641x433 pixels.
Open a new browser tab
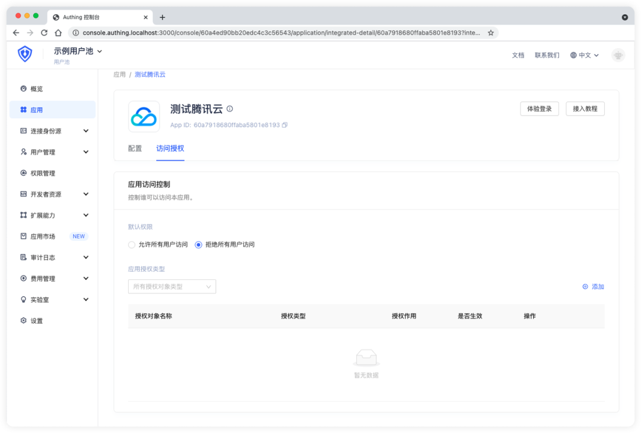coord(162,17)
